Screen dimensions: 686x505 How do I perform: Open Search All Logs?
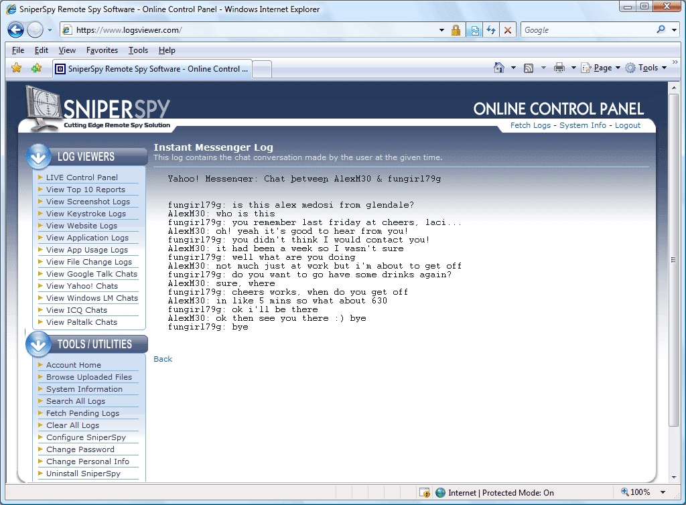click(76, 401)
